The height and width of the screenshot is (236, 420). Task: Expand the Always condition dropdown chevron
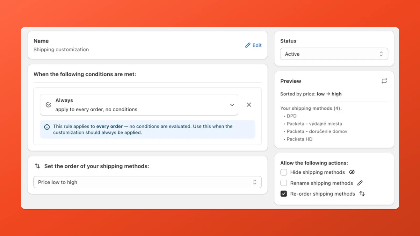[x=232, y=105]
